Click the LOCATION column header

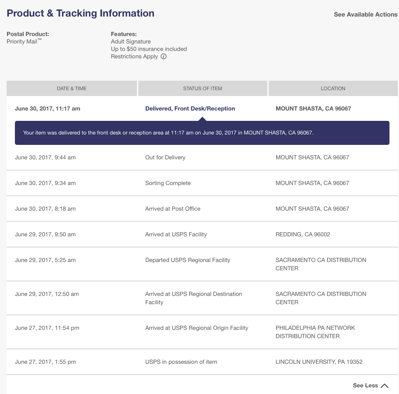tap(333, 88)
